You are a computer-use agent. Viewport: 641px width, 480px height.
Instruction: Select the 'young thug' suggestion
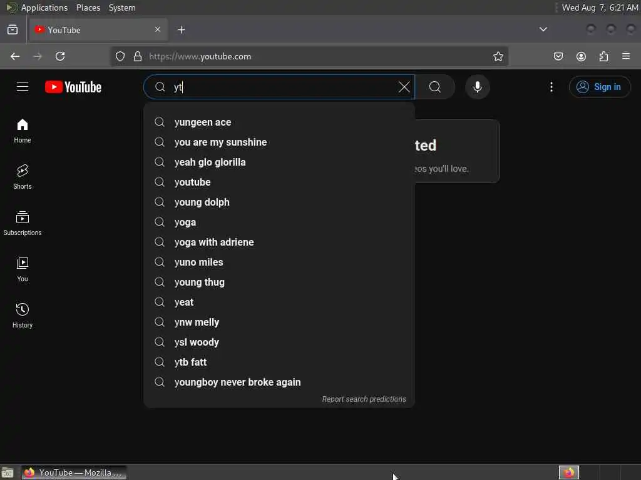[279, 282]
